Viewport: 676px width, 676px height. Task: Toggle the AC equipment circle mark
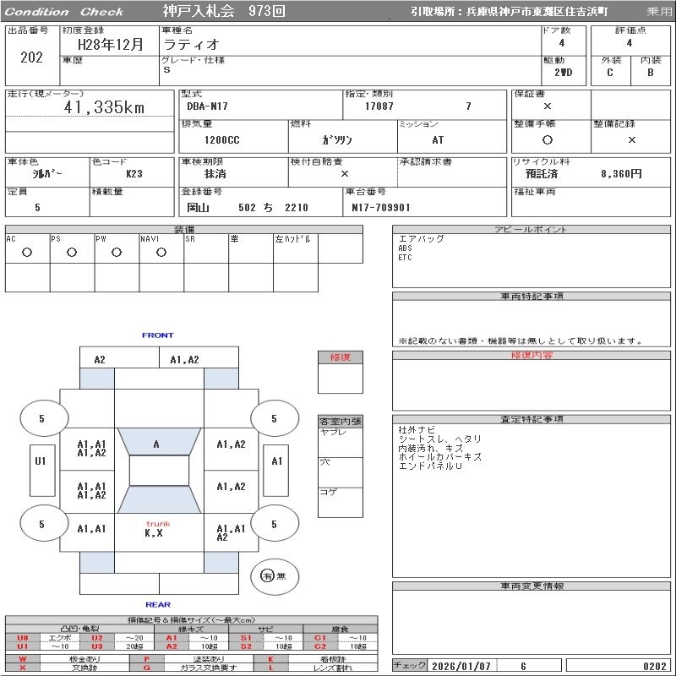pyautogui.click(x=26, y=252)
